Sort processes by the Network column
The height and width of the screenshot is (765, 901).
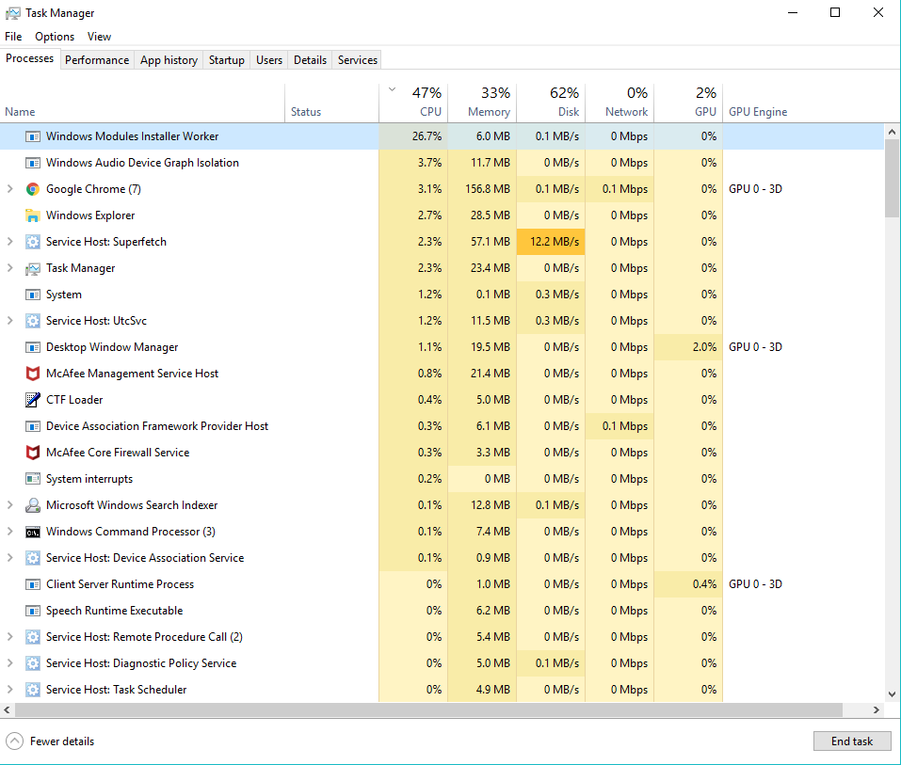pos(619,103)
